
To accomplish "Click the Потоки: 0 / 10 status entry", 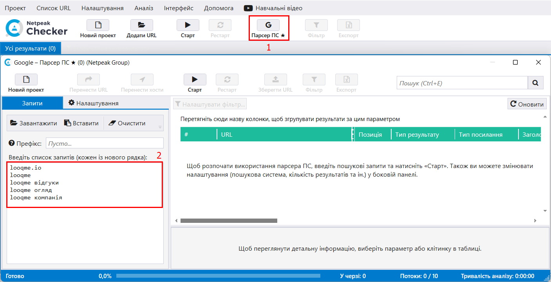I will (x=419, y=276).
